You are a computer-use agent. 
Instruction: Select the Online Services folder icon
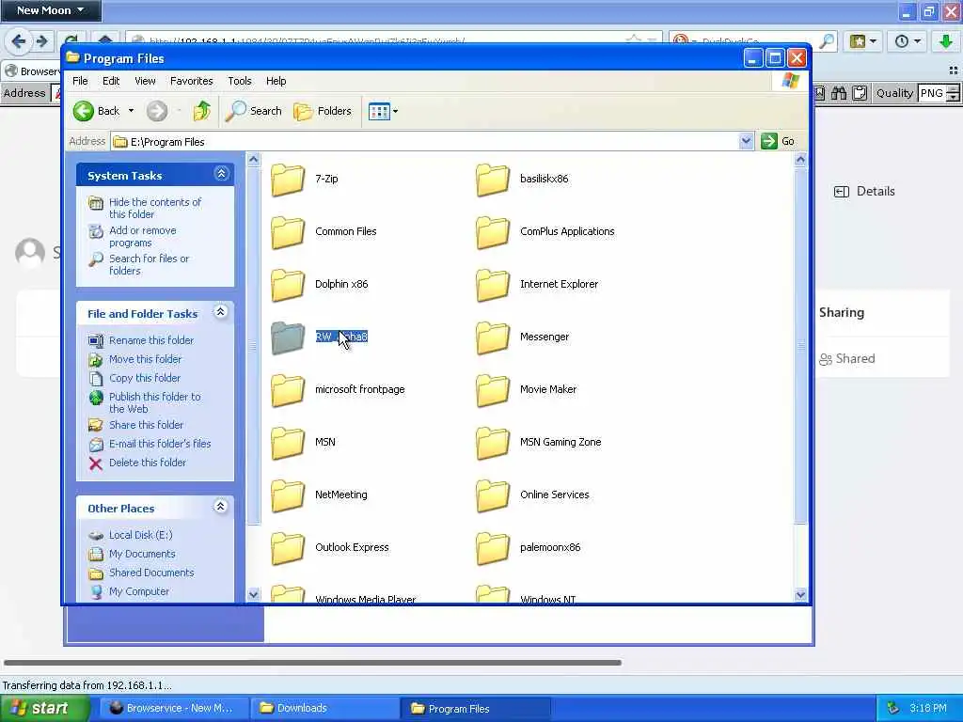(x=493, y=495)
